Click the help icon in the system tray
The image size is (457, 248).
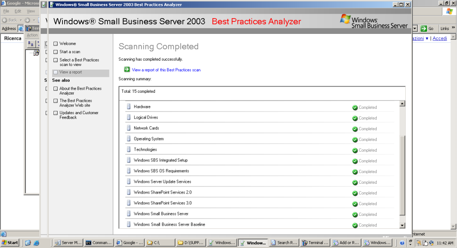click(402, 243)
